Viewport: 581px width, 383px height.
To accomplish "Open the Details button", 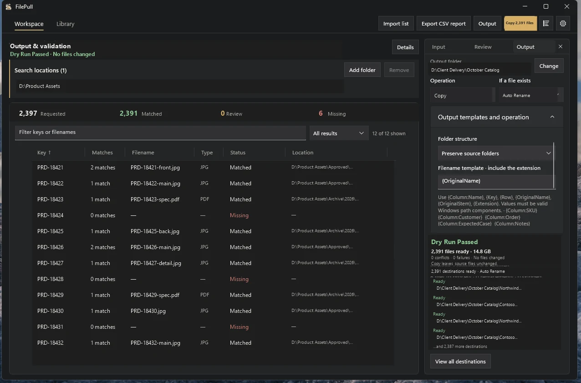I will 405,47.
